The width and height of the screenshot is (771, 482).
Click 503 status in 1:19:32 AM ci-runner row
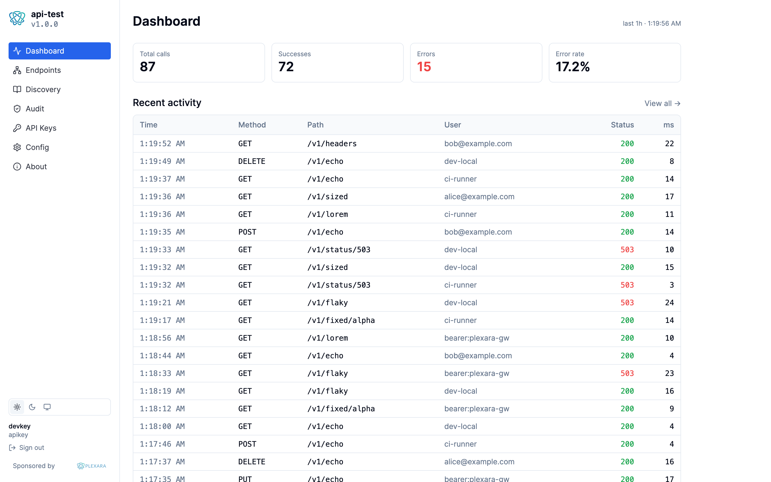[627, 285]
